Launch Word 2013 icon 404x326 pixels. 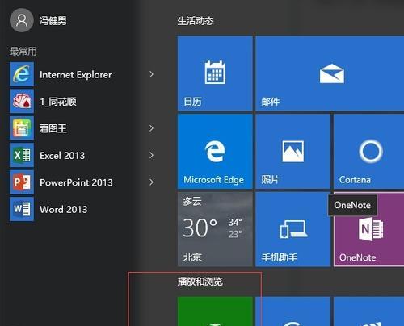[x=22, y=209]
